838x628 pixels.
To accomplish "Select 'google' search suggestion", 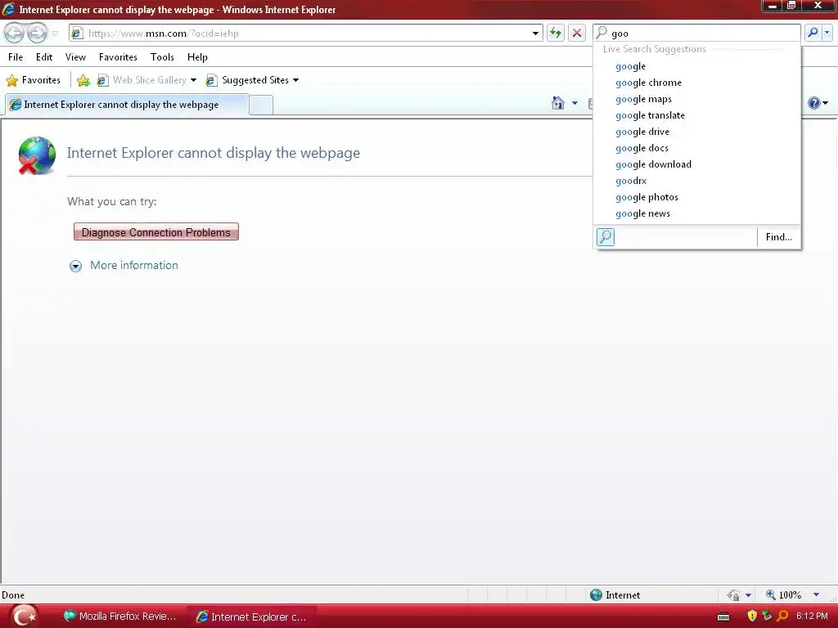I will [x=697, y=66].
